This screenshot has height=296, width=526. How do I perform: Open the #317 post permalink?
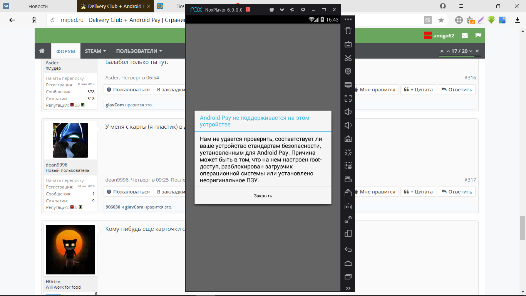pyautogui.click(x=470, y=180)
